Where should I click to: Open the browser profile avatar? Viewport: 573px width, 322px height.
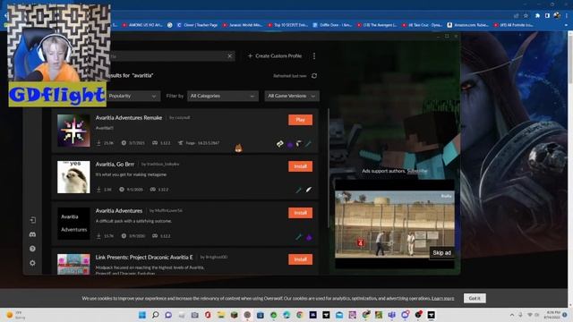click(x=557, y=16)
